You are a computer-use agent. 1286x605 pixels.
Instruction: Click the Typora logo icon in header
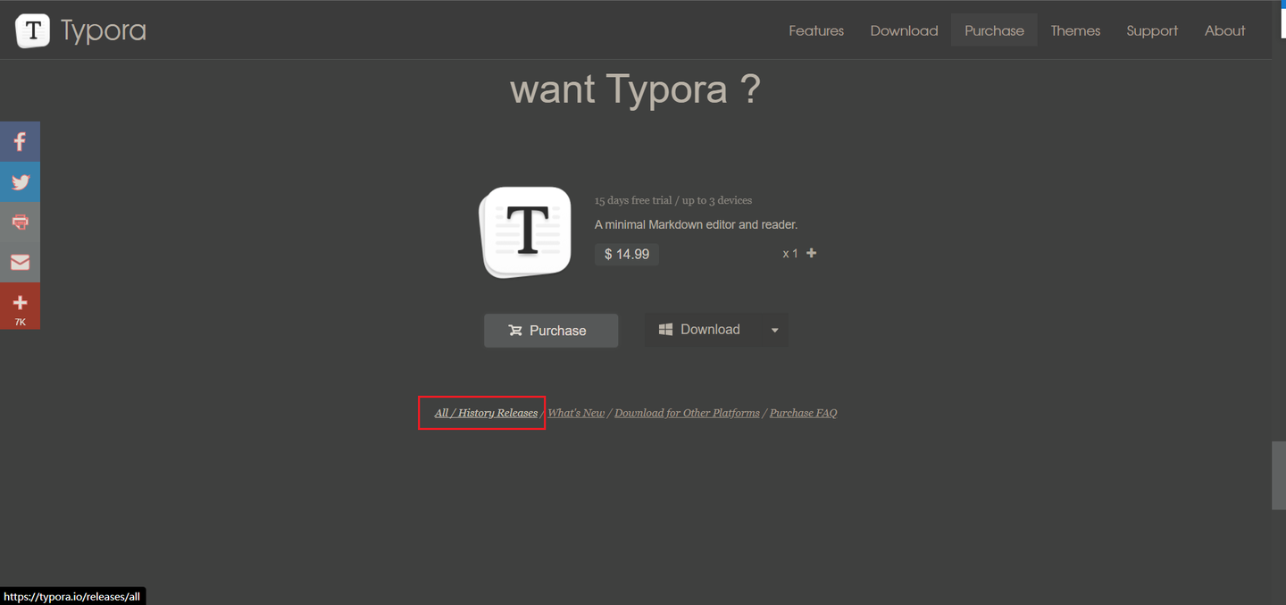point(33,30)
